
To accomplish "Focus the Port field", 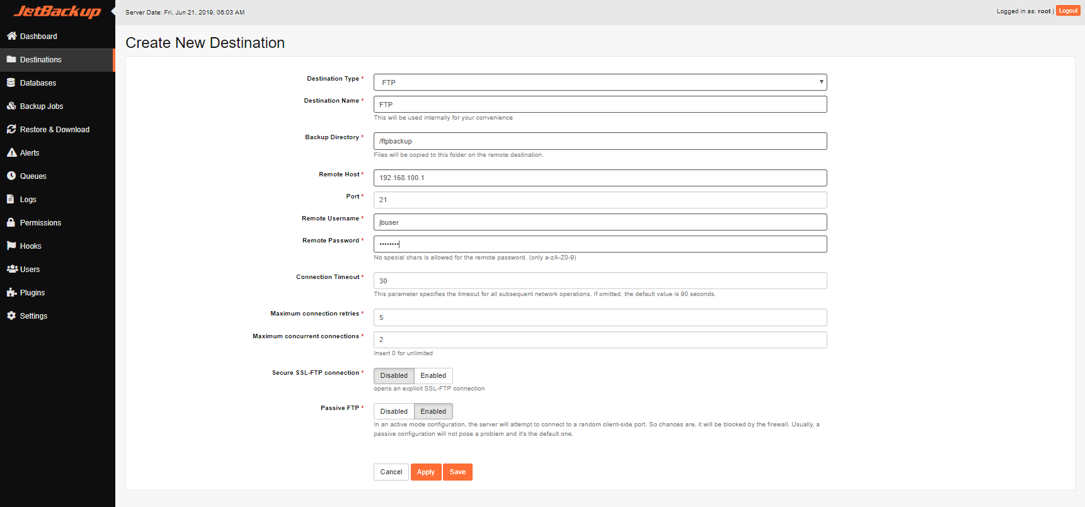I will tap(600, 200).
